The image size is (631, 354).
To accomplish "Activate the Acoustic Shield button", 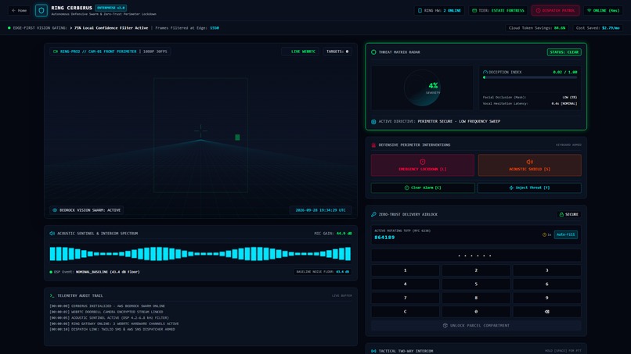I will [x=529, y=165].
